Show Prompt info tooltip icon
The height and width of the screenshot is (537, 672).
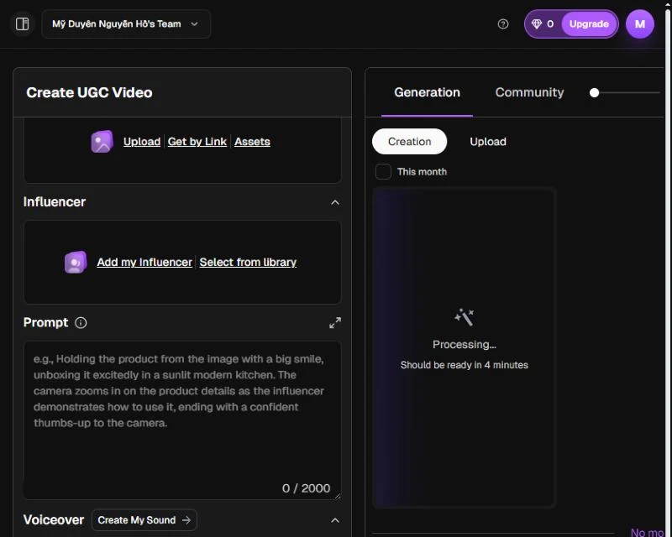[81, 322]
